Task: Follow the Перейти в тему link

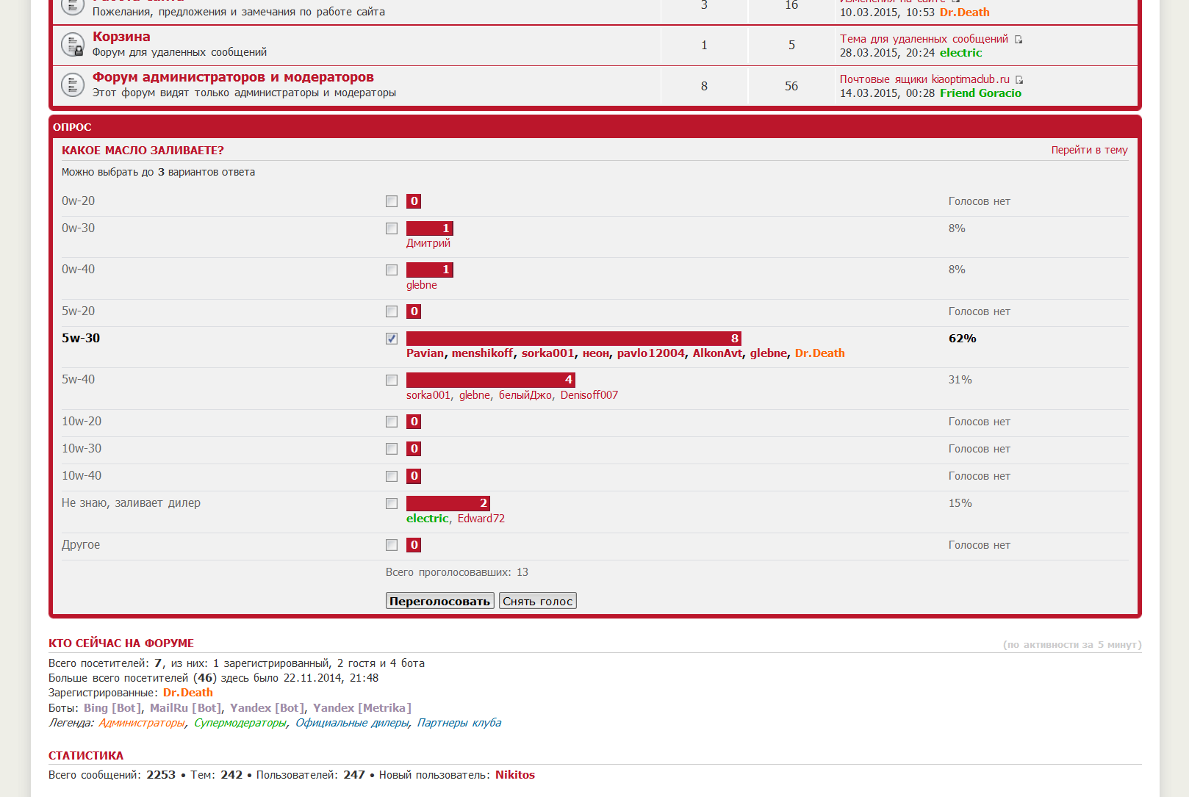Action: pyautogui.click(x=1089, y=150)
